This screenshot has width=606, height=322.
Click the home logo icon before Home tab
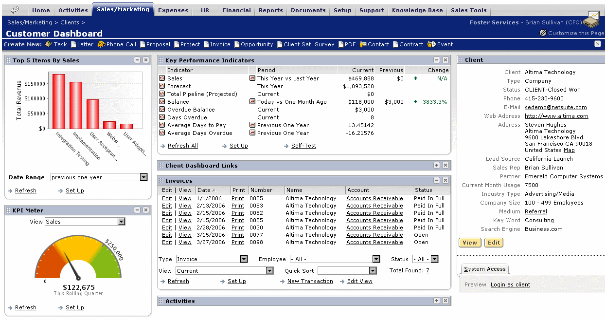point(15,10)
